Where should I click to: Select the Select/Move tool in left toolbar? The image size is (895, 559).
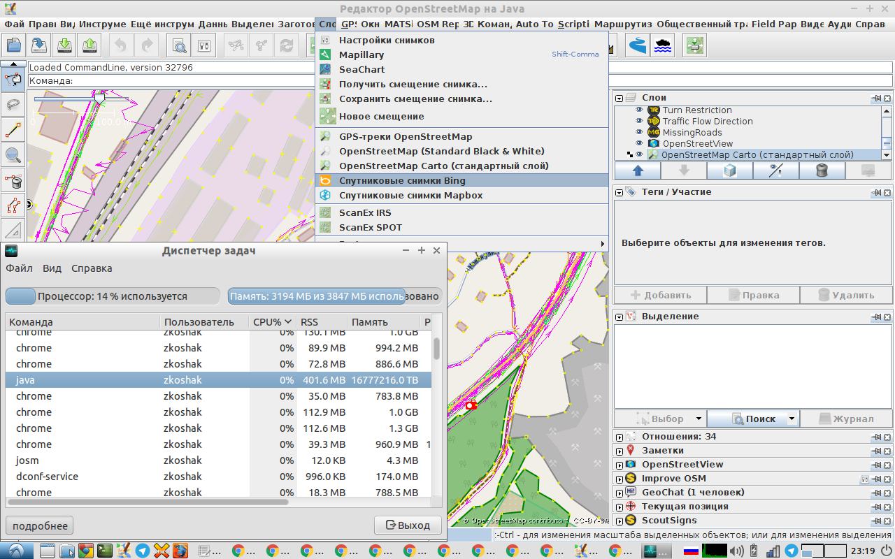13,79
